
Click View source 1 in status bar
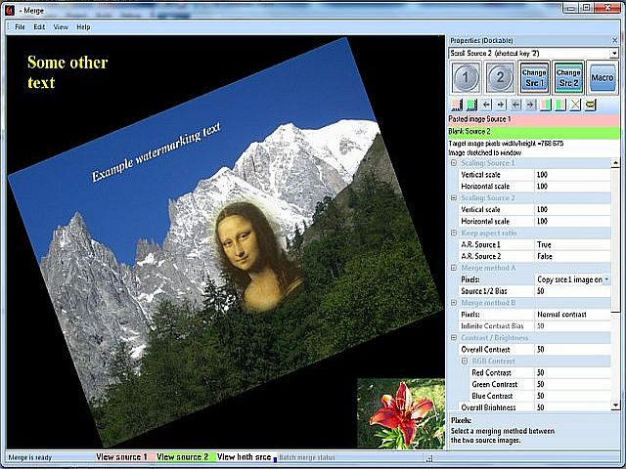tap(122, 456)
